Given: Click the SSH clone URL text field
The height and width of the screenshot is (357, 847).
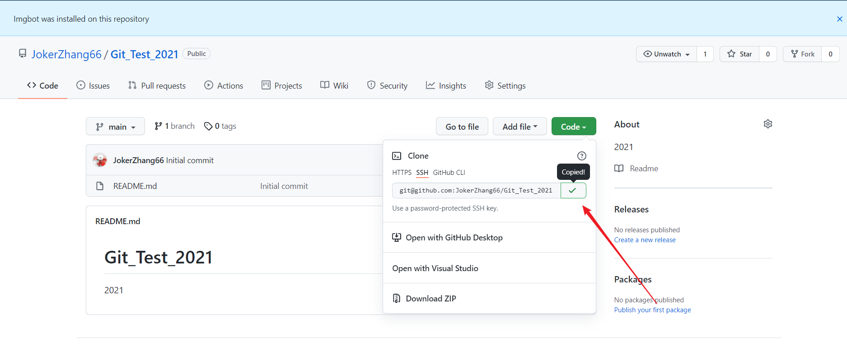Looking at the screenshot, I should coord(476,191).
